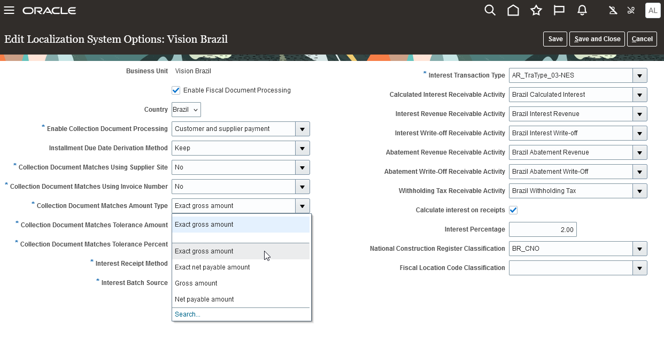Click Business Unit value Vision Brazil

194,71
